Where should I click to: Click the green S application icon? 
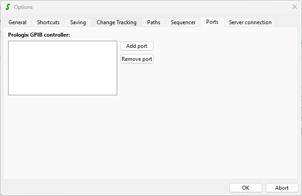[x=7, y=7]
